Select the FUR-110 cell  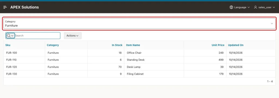[x=11, y=60]
